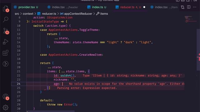Switch to the index.ts tab
The height and width of the screenshot is (112, 200).
97,7
